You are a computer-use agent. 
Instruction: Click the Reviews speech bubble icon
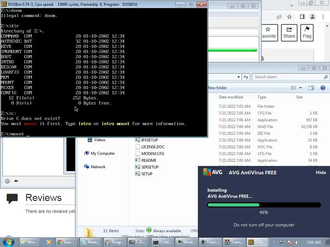click(x=12, y=198)
